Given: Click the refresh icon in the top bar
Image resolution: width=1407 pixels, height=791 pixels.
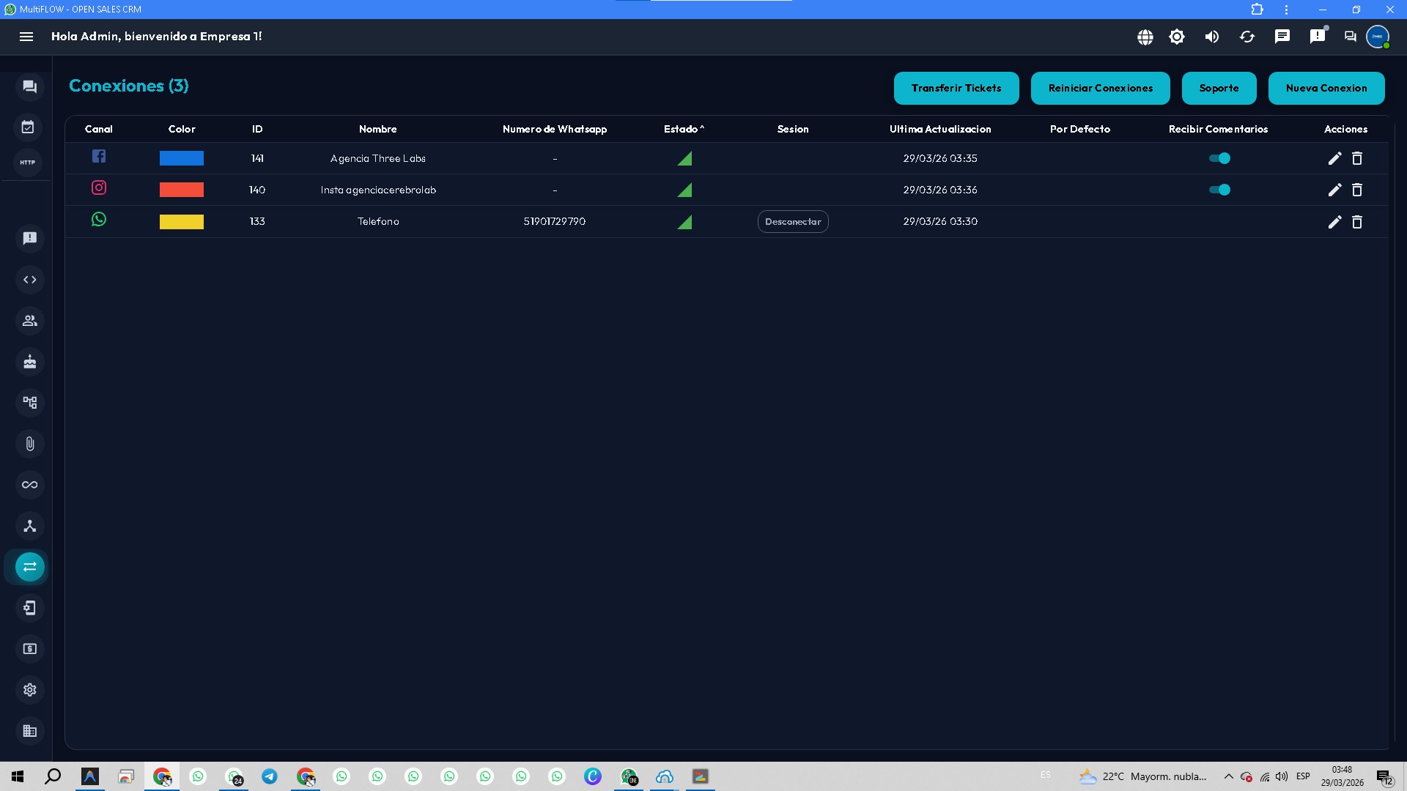Looking at the screenshot, I should coord(1247,37).
